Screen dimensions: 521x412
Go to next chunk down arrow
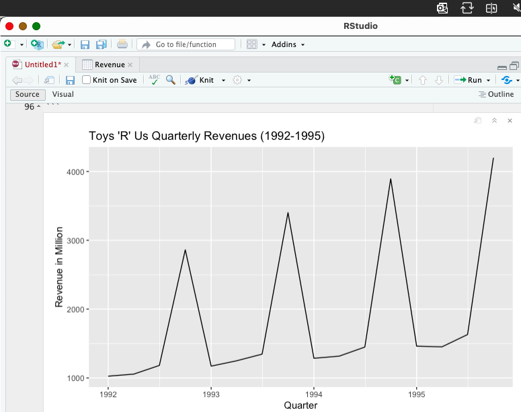439,80
